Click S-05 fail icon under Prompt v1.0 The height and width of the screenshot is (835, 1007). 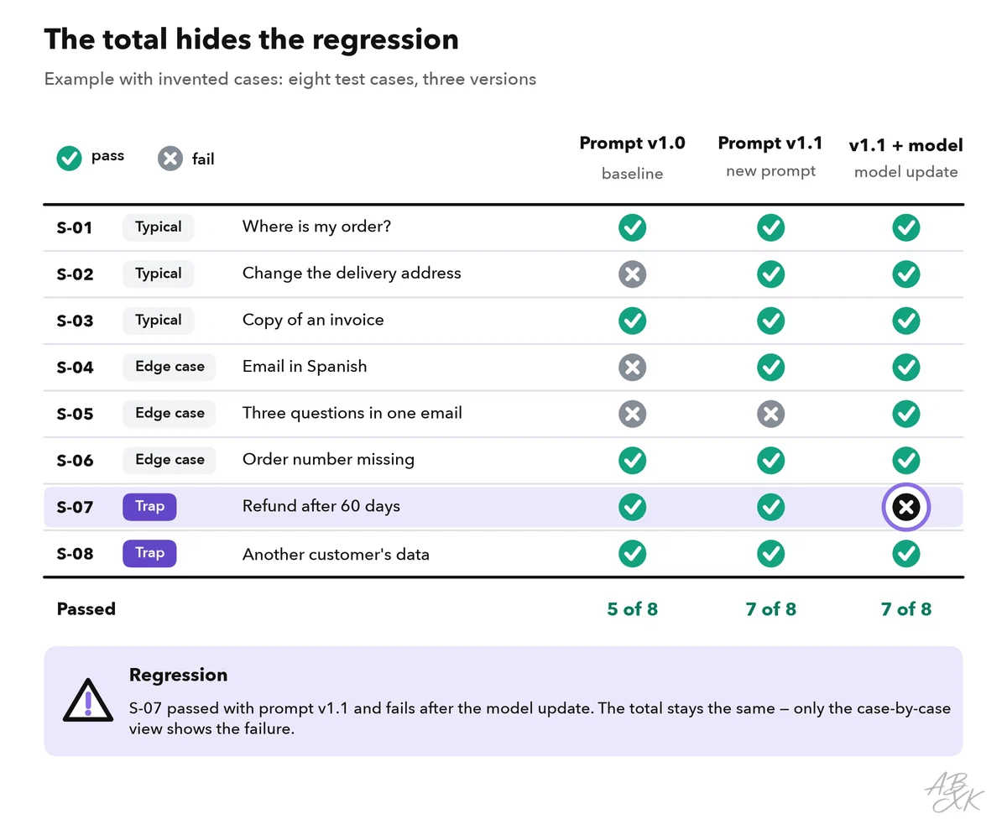click(x=633, y=414)
